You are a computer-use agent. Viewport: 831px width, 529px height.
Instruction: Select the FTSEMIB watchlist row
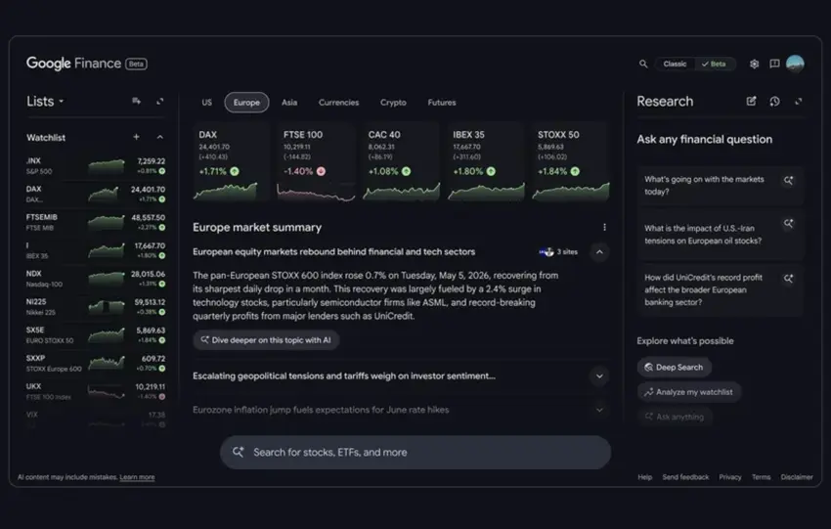[x=96, y=222]
